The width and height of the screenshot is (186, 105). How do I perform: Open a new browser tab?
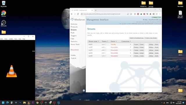coord(96,10)
